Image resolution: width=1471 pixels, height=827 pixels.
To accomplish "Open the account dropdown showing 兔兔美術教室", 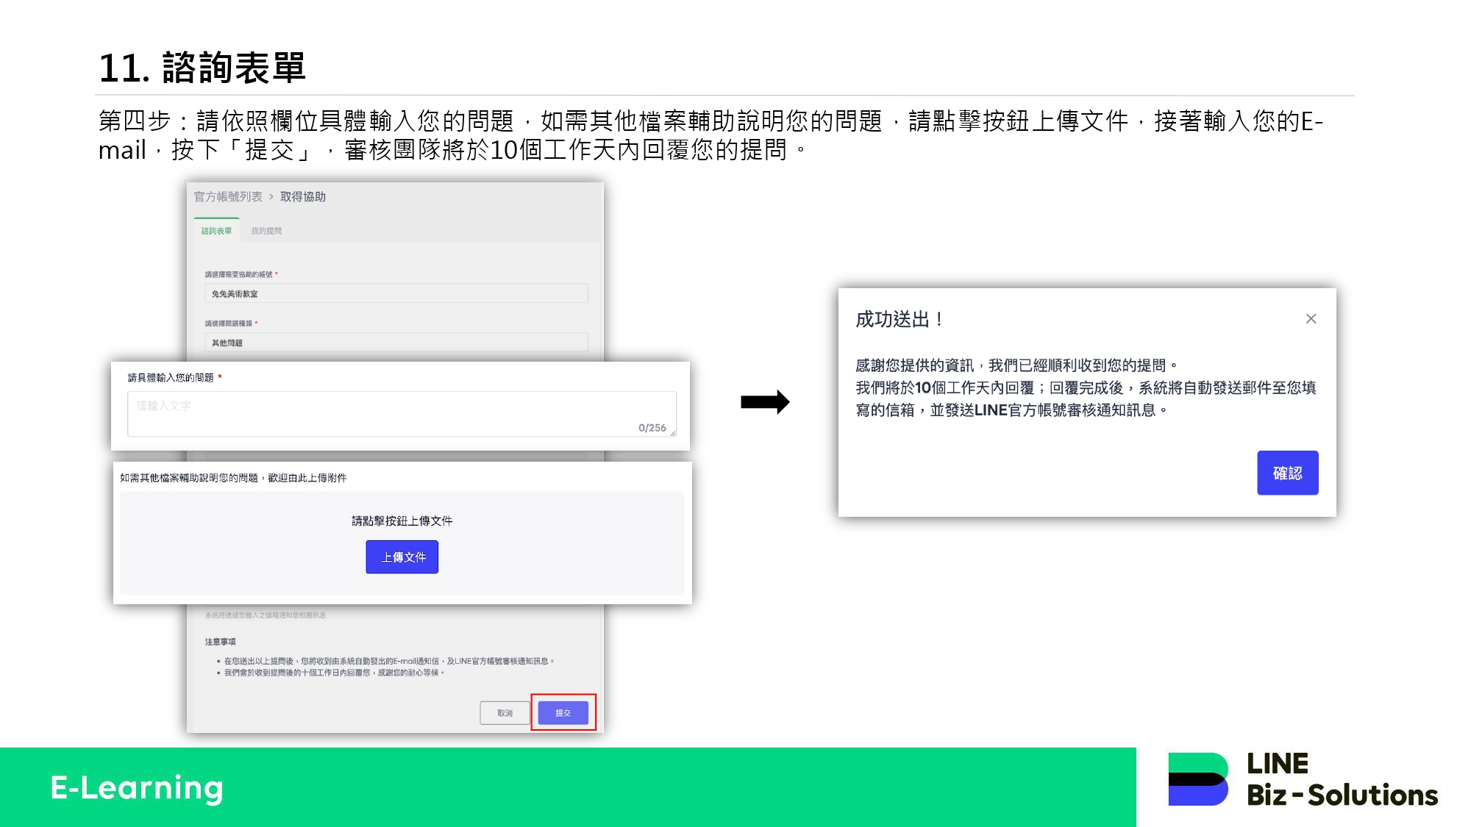I will (x=396, y=293).
